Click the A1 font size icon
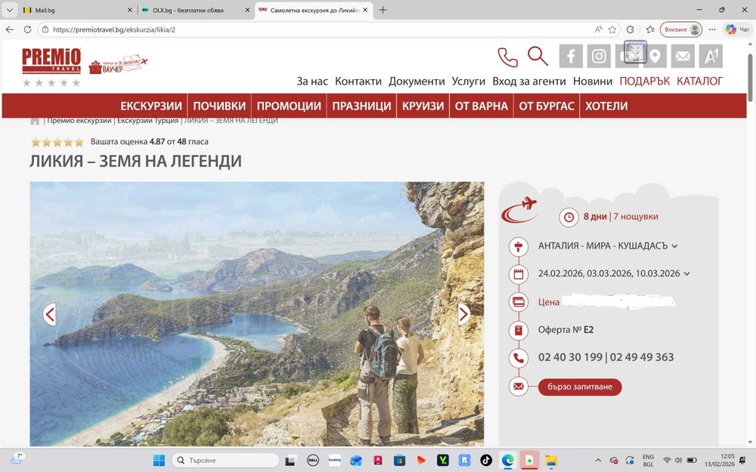This screenshot has width=756, height=472. click(x=711, y=57)
